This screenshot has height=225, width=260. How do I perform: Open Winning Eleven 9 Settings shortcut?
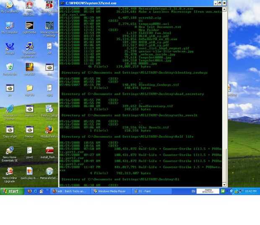point(49,29)
